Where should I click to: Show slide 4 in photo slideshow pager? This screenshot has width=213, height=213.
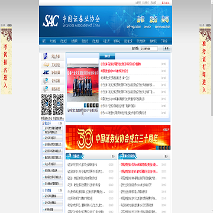coord(94,105)
